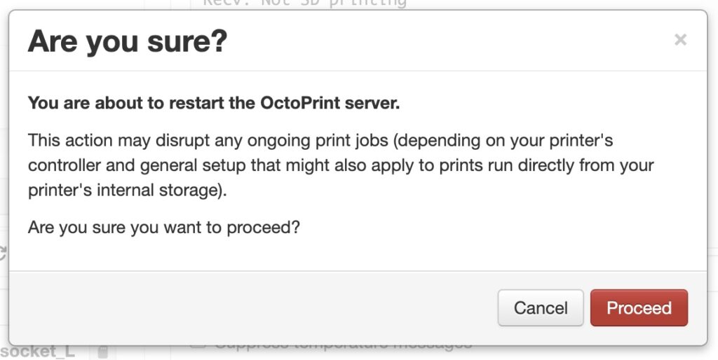Click the trash icon beside socket_L

[x=102, y=352]
